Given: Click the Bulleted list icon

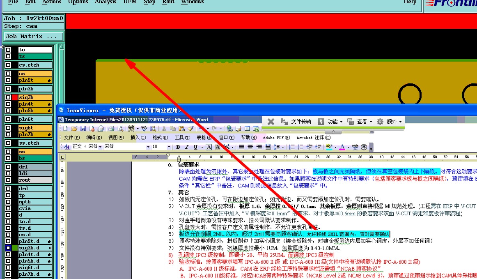Looking at the screenshot, I should pyautogui.click(x=300, y=147).
